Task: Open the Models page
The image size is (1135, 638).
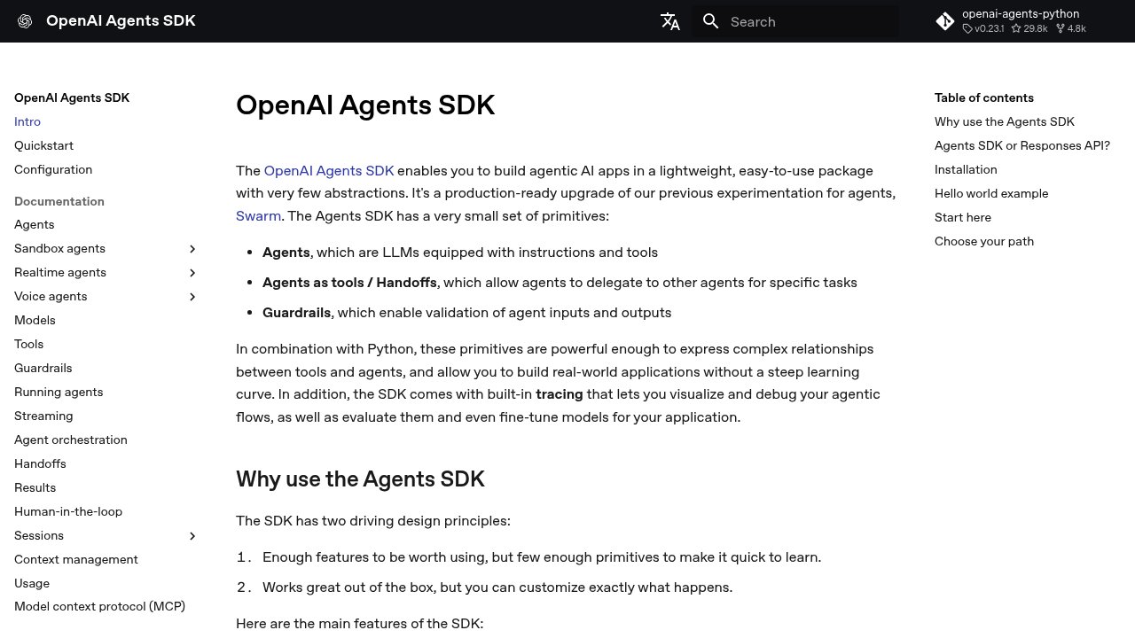Action: (35, 321)
